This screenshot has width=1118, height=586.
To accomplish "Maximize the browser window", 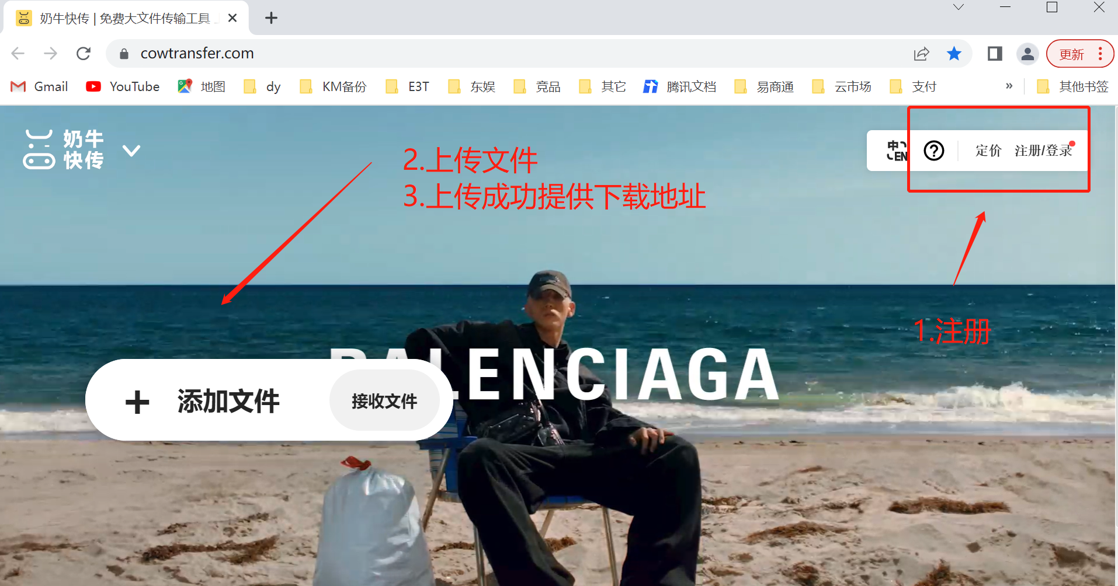I will point(1052,7).
